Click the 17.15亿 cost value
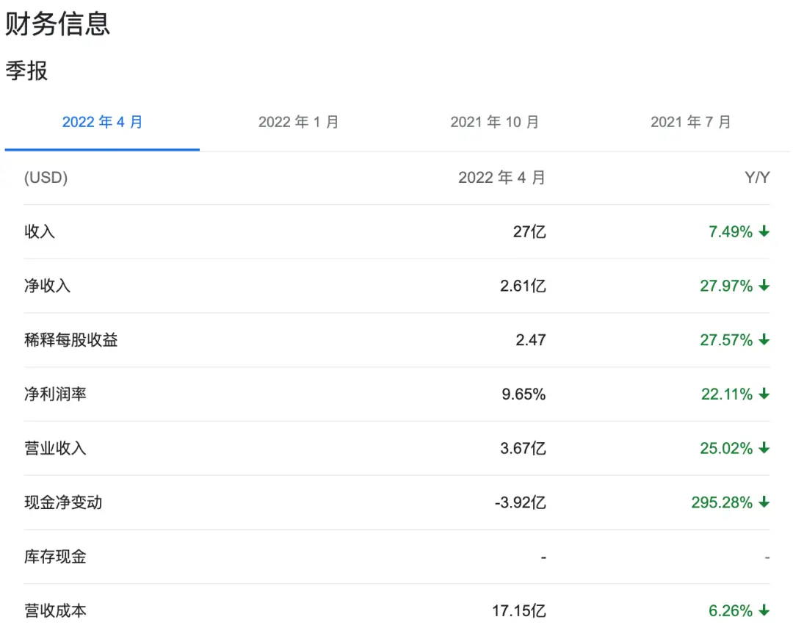The width and height of the screenshot is (793, 639). coord(518,611)
